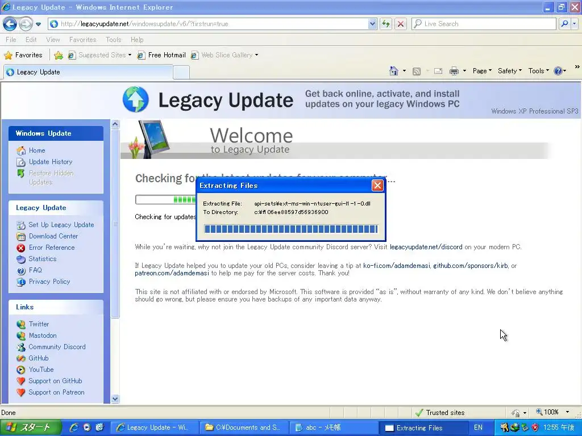Expand the address bar history dropdown
The image size is (582, 436).
pyautogui.click(x=372, y=24)
